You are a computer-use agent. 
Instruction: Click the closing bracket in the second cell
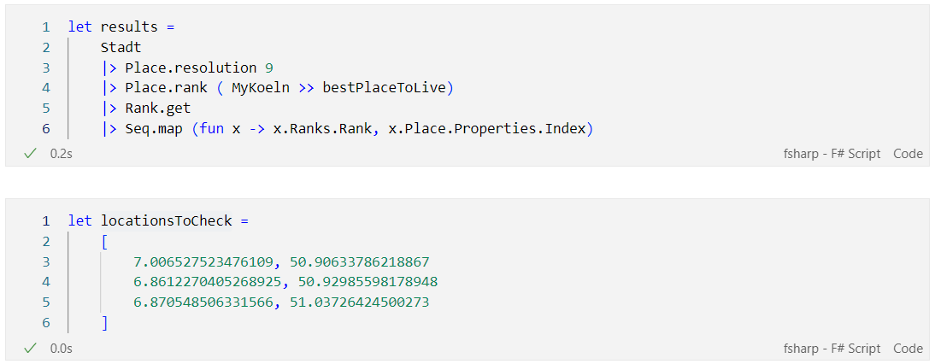(104, 323)
